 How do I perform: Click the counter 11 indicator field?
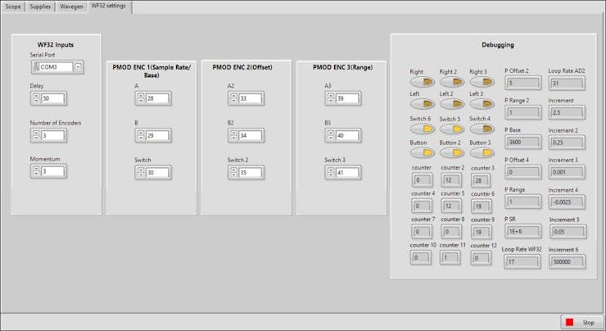tap(450, 257)
